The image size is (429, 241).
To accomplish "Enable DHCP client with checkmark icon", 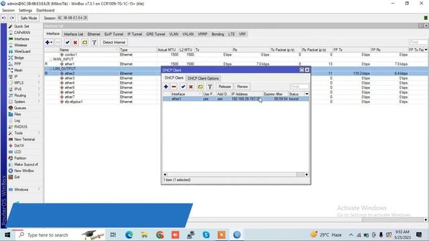I will point(183,86).
